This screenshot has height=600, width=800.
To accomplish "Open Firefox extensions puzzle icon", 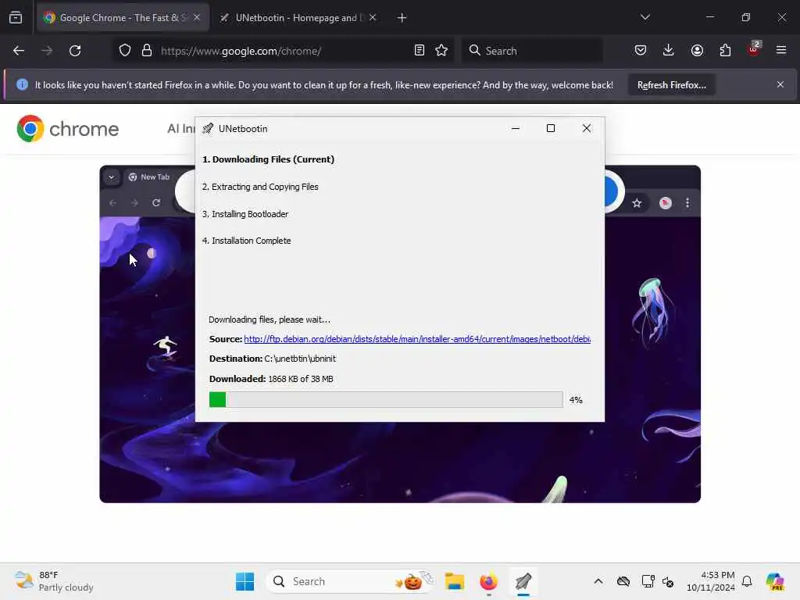I will 725,51.
